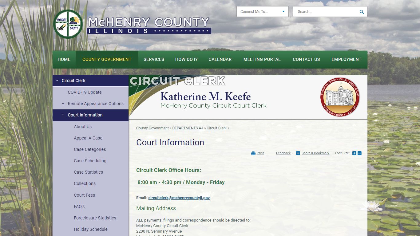Click Circuit Clerk breadcrumb link

[216, 128]
